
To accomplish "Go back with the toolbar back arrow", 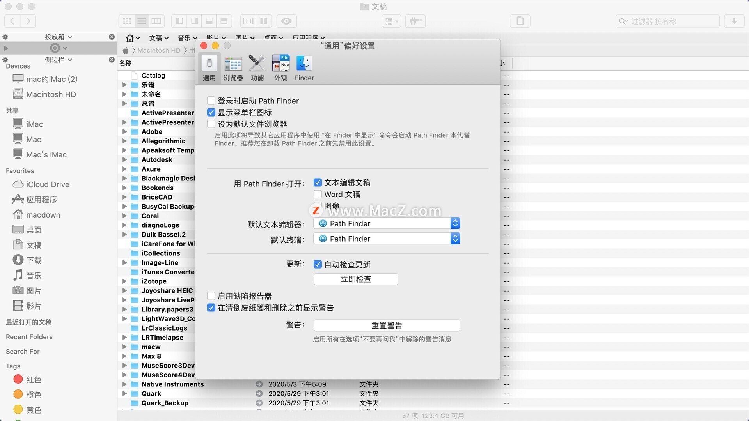I will point(12,21).
